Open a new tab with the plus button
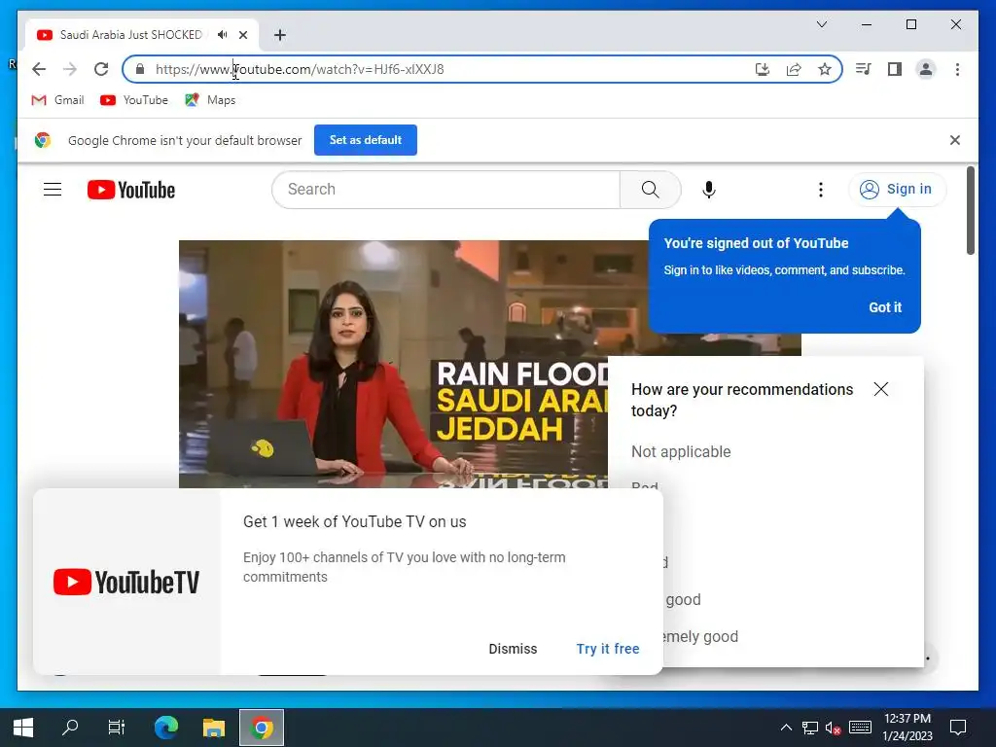The height and width of the screenshot is (747, 996). pyautogui.click(x=279, y=35)
